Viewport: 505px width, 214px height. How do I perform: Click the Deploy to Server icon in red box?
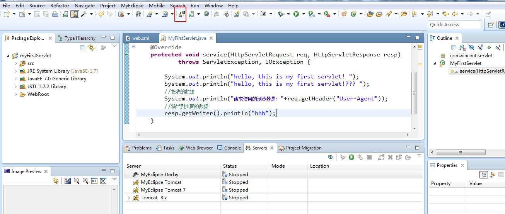[x=182, y=14]
